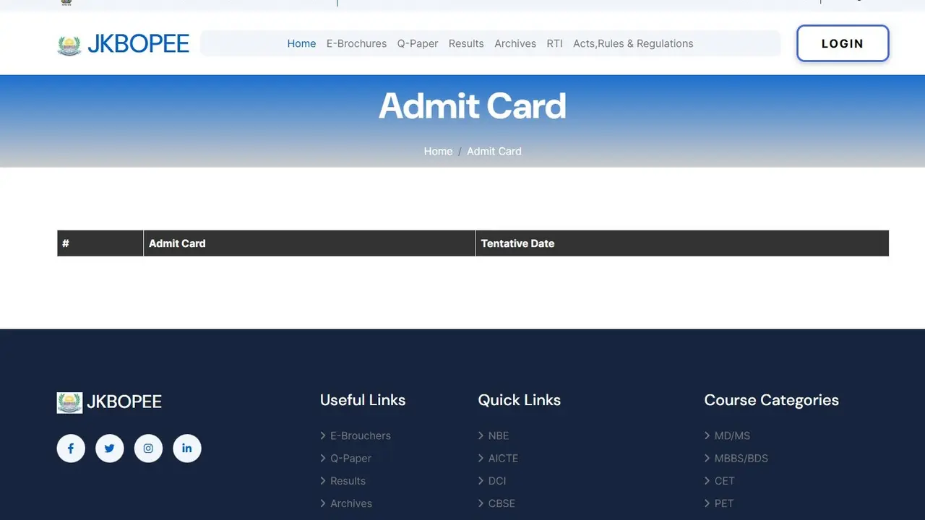Screen dimensions: 925x520
Task: Expand the MD/MS course category
Action: (x=732, y=435)
